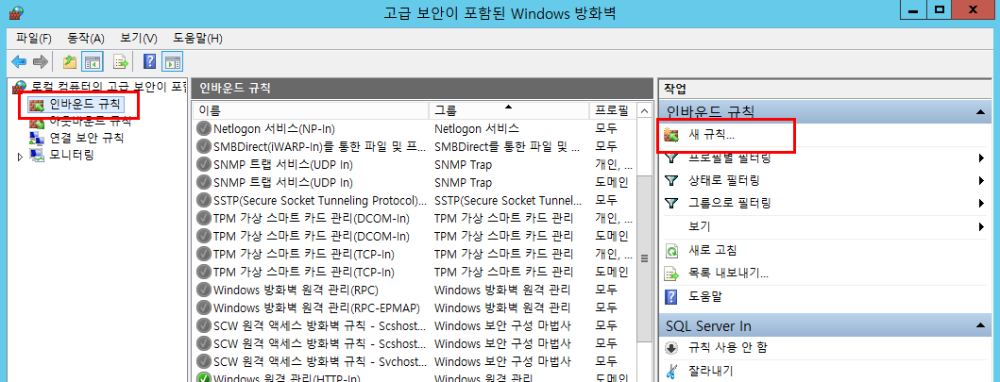
Task: Click the scroll-up arrow of rules list
Action: 644,110
